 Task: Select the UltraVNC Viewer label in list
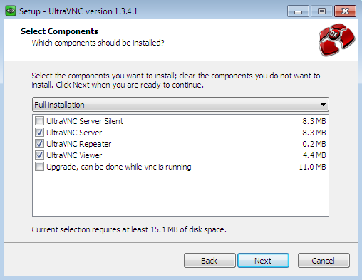(x=74, y=155)
